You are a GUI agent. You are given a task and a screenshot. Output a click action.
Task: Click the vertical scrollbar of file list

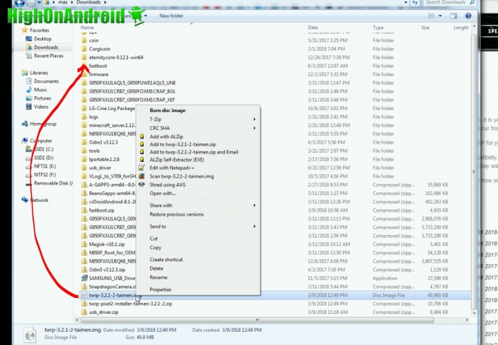pyautogui.click(x=474, y=171)
